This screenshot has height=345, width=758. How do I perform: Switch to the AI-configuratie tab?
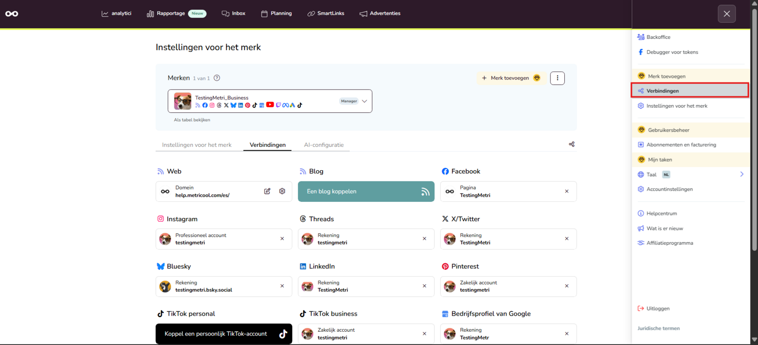pyautogui.click(x=324, y=145)
